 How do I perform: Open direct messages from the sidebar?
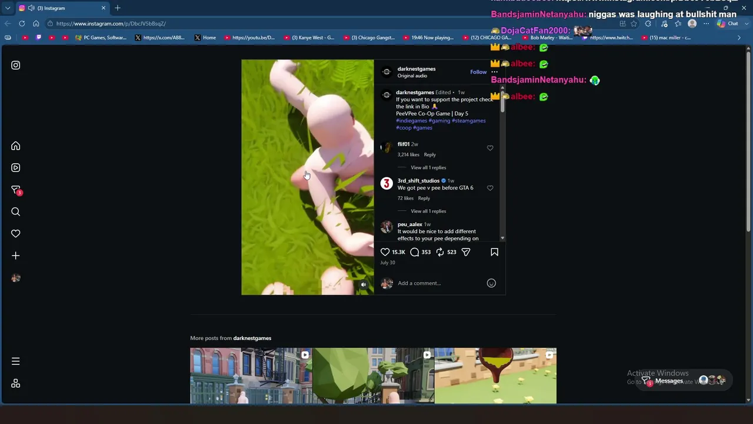(x=16, y=190)
